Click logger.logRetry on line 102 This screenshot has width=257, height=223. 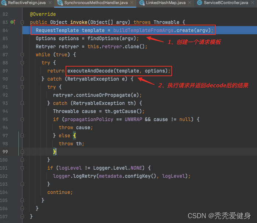pyautogui.click(x=74, y=176)
